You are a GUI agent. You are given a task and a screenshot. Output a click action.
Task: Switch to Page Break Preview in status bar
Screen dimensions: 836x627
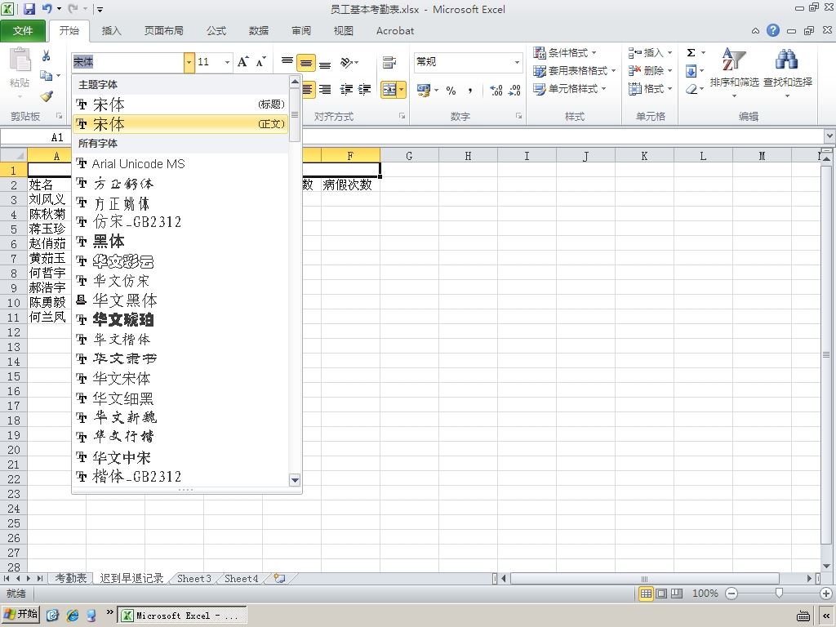[x=677, y=594]
